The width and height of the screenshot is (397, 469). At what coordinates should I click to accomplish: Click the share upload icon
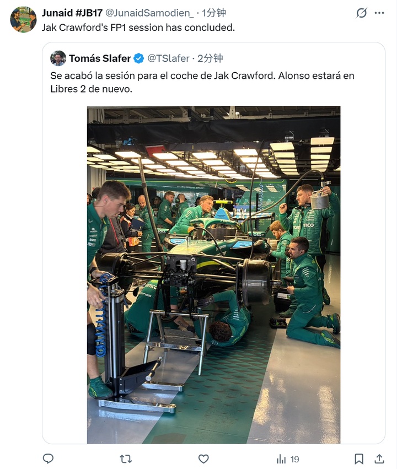pos(379,459)
